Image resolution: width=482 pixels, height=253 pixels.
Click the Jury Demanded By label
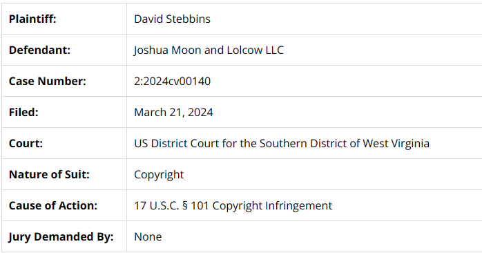point(61,237)
